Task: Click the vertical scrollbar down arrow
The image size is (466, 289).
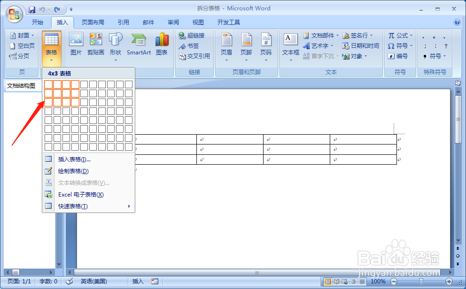Action: point(458,241)
